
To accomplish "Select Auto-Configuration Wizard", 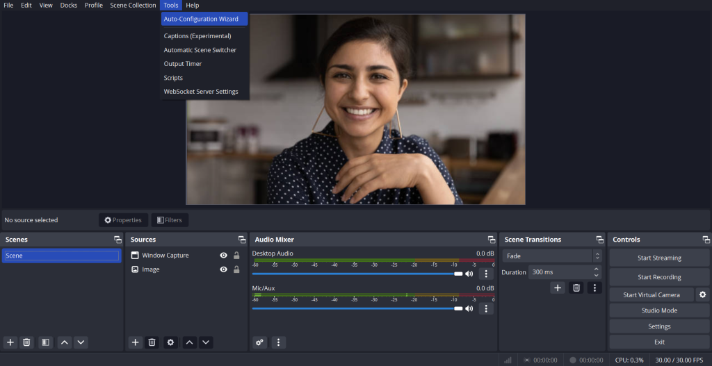I will point(204,19).
